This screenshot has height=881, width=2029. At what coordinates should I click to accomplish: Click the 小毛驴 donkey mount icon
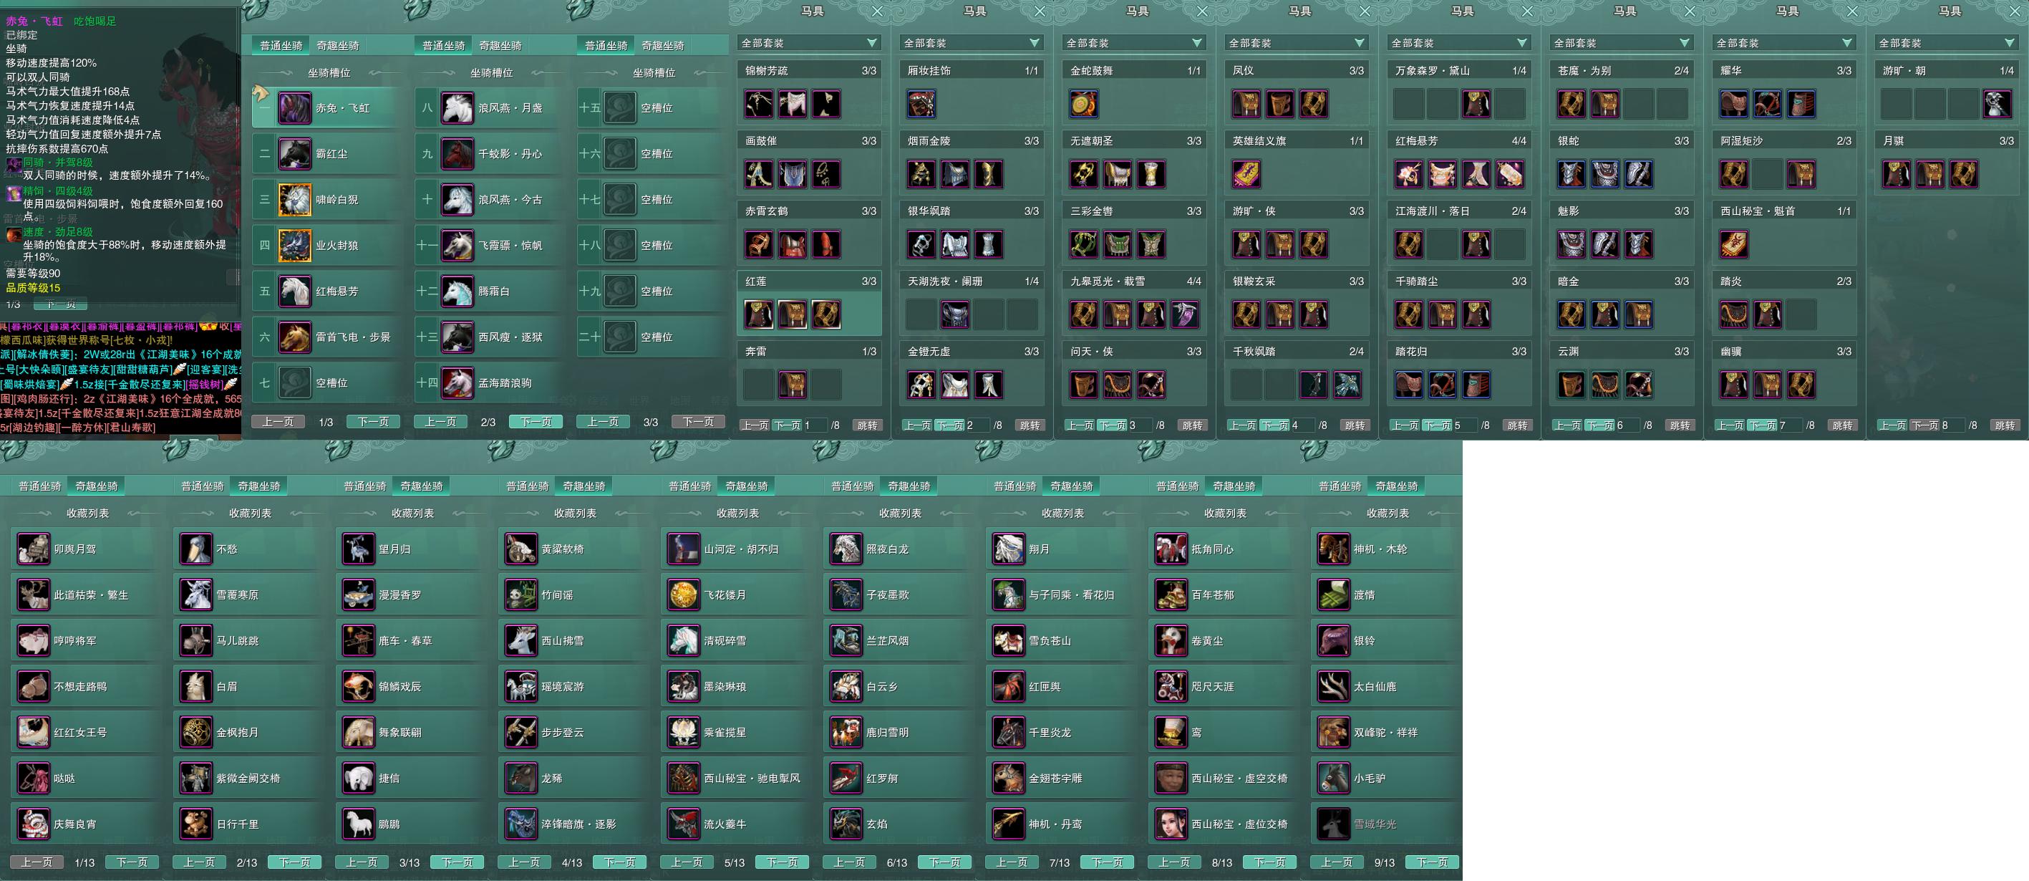tap(1334, 779)
